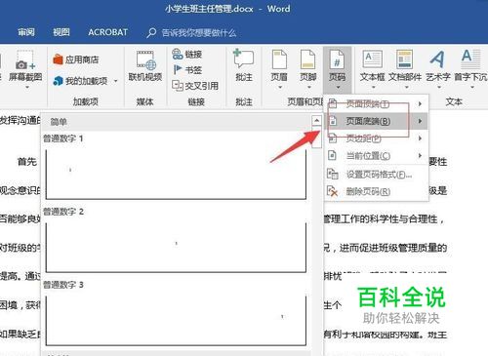Open the 审阅 ribbon tab

26,32
